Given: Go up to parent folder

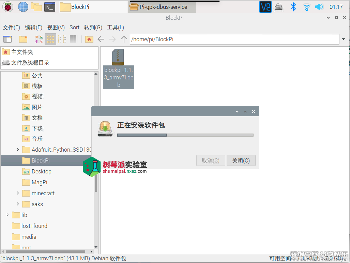Looking at the screenshot, I should (124, 39).
